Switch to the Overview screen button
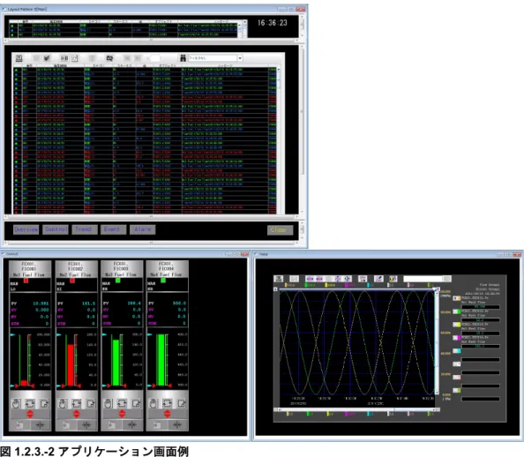Image resolution: width=524 pixels, height=457 pixels. pyautogui.click(x=26, y=229)
